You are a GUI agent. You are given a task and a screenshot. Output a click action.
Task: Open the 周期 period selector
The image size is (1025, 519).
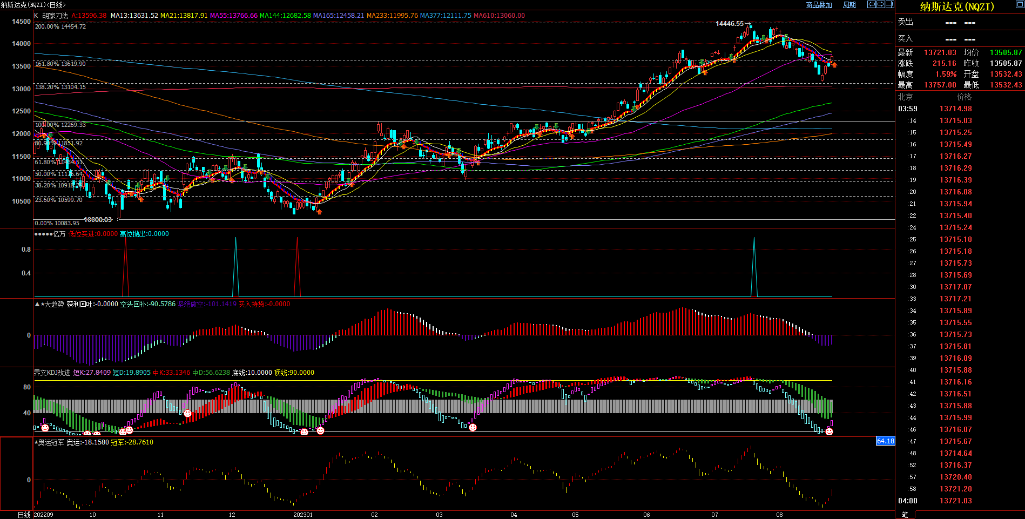point(849,5)
